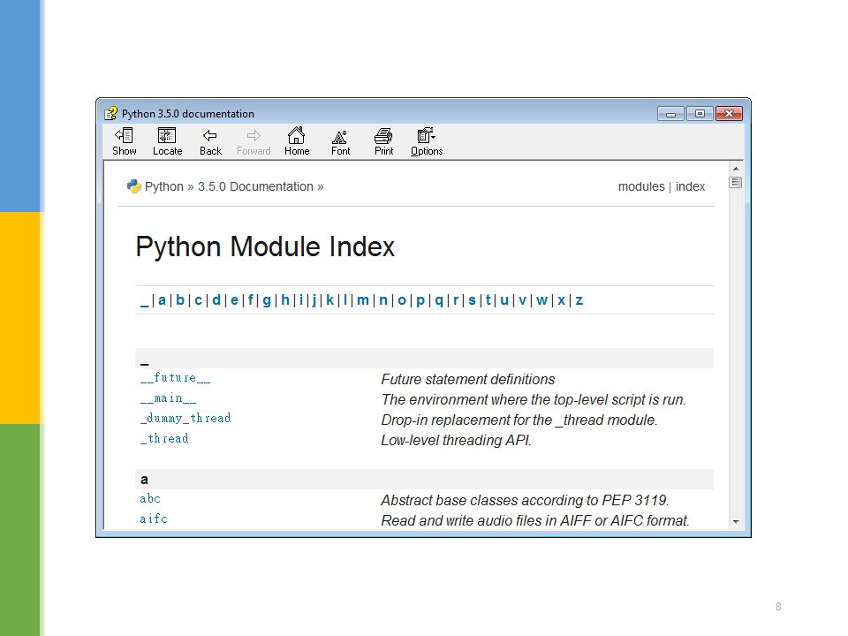The image size is (848, 636).
Task: Open the modules link at top right
Action: tap(641, 186)
